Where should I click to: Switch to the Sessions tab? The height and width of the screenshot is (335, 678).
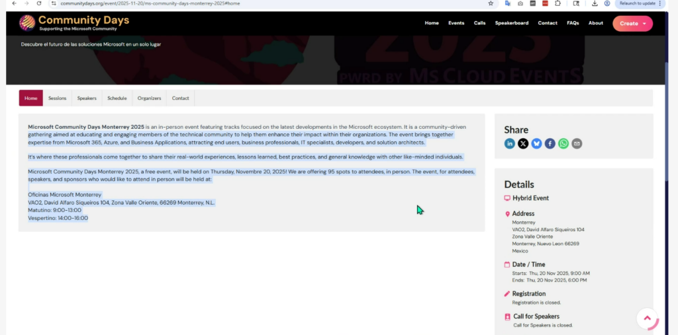pos(57,98)
